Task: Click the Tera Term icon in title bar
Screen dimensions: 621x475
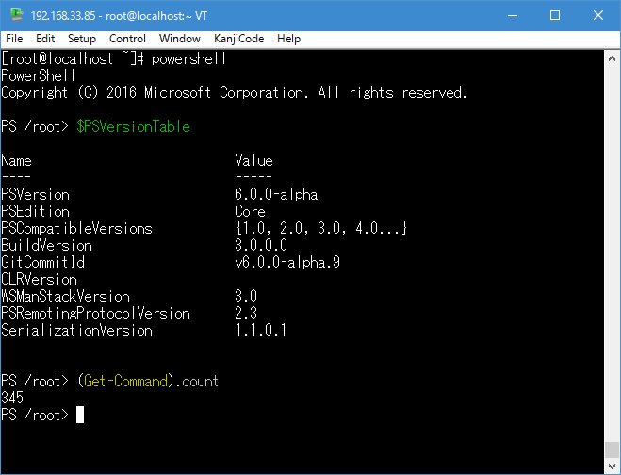Action: tap(17, 15)
